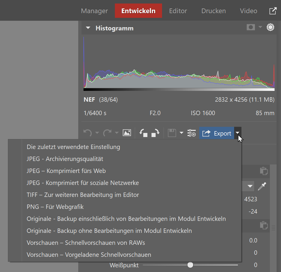Screen dimensions: 281x272
Task: Click the 1/6400 s shutter speed text
Action: [x=95, y=113]
